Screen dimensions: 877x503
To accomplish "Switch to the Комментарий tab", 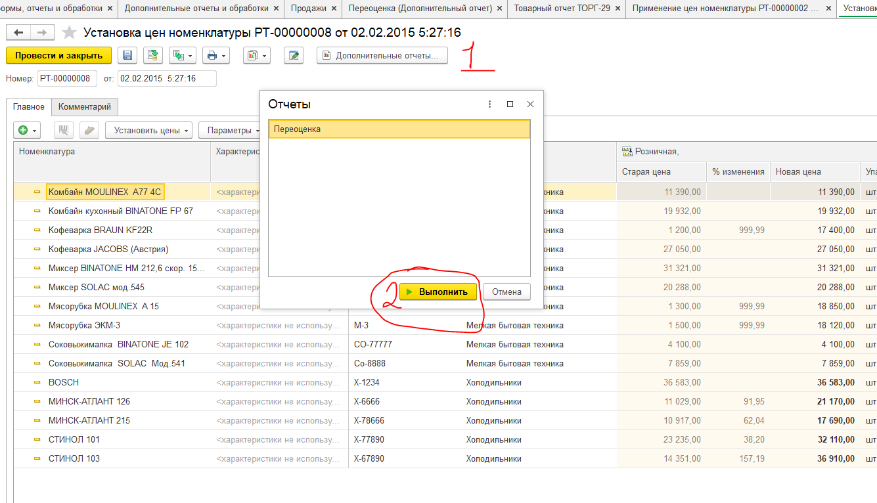I will click(85, 106).
